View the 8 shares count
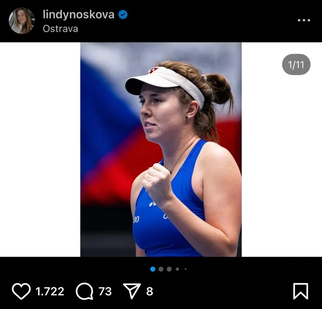Viewport: 322px width, 309px height. point(150,291)
